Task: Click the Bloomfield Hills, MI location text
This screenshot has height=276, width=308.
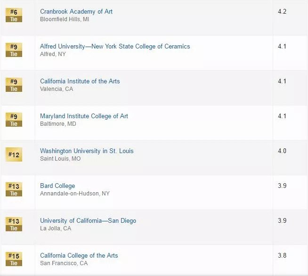Action: click(65, 19)
